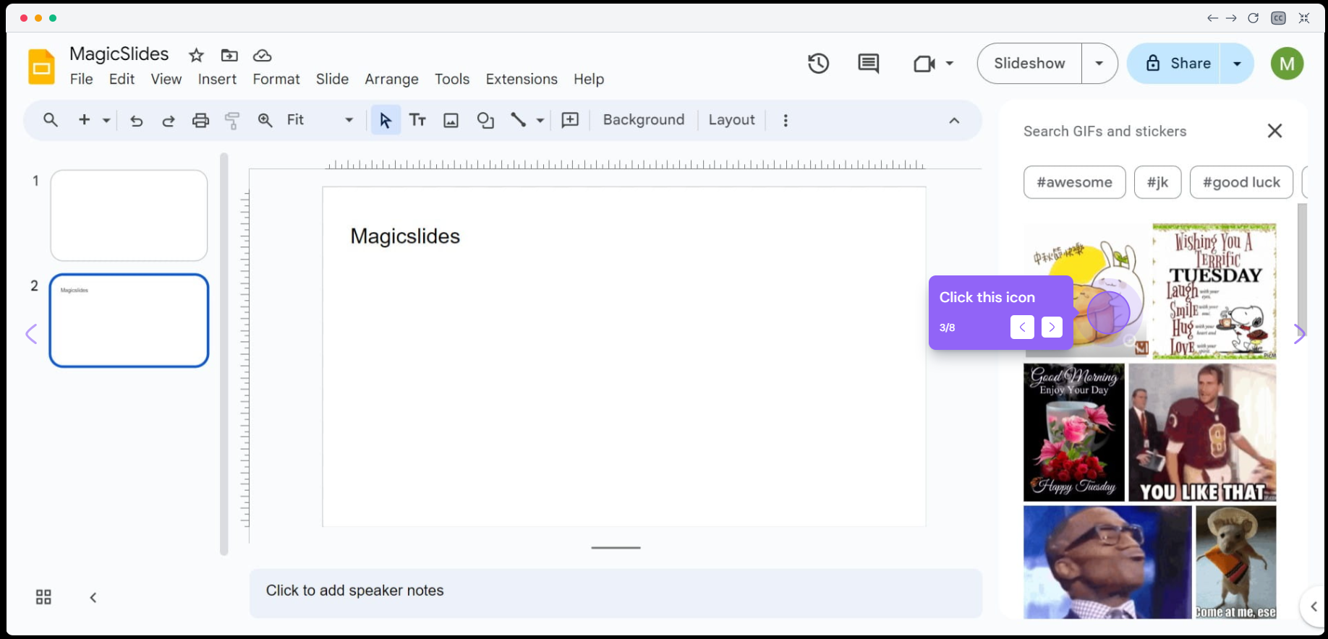Open the Google Slides home icon
1328x639 pixels.
tap(41, 67)
